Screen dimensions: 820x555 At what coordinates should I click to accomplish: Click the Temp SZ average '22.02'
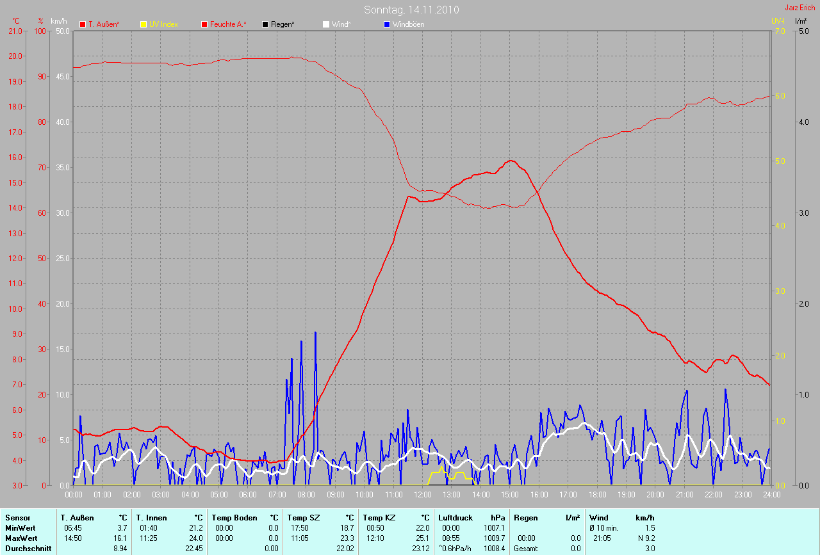pyautogui.click(x=345, y=549)
